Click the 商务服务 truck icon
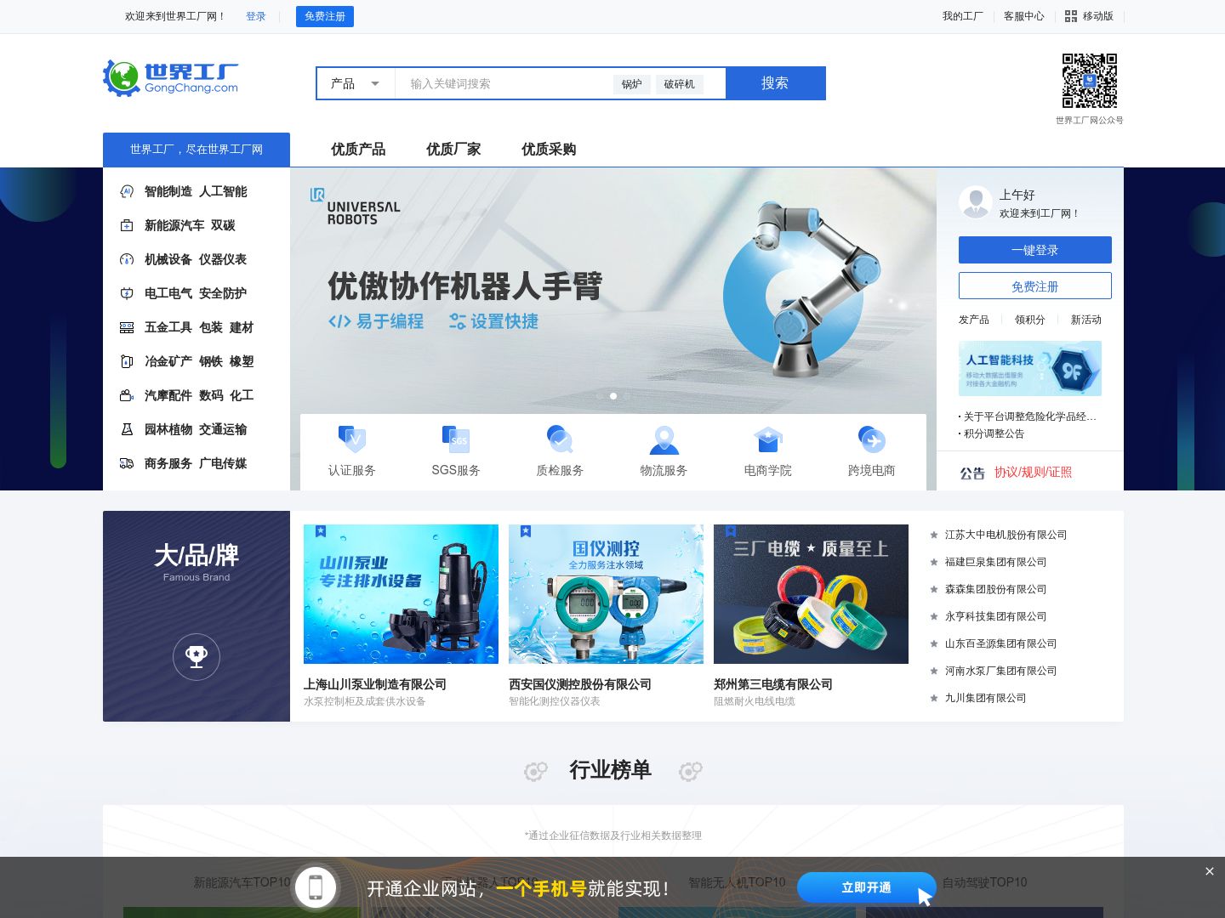Viewport: 1225px width, 918px height. [127, 463]
